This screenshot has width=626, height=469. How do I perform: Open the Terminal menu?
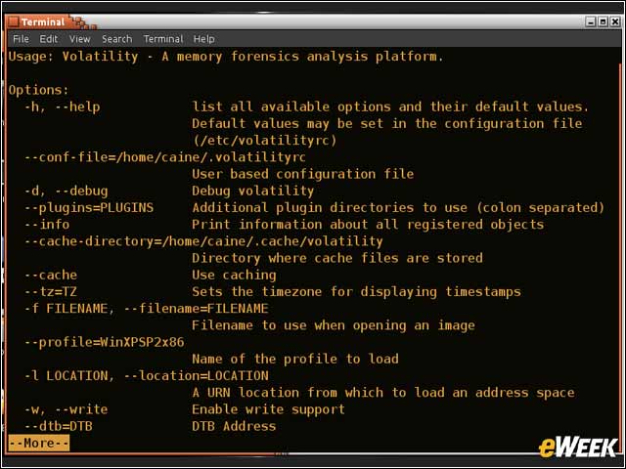click(163, 39)
